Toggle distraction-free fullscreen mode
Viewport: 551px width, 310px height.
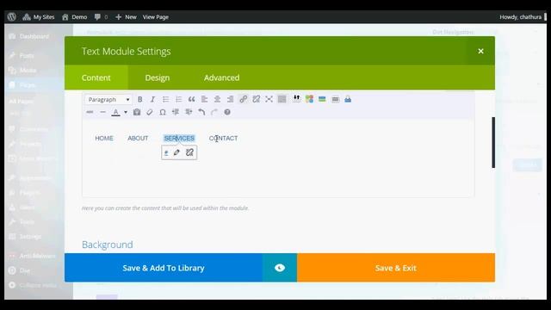click(x=269, y=99)
